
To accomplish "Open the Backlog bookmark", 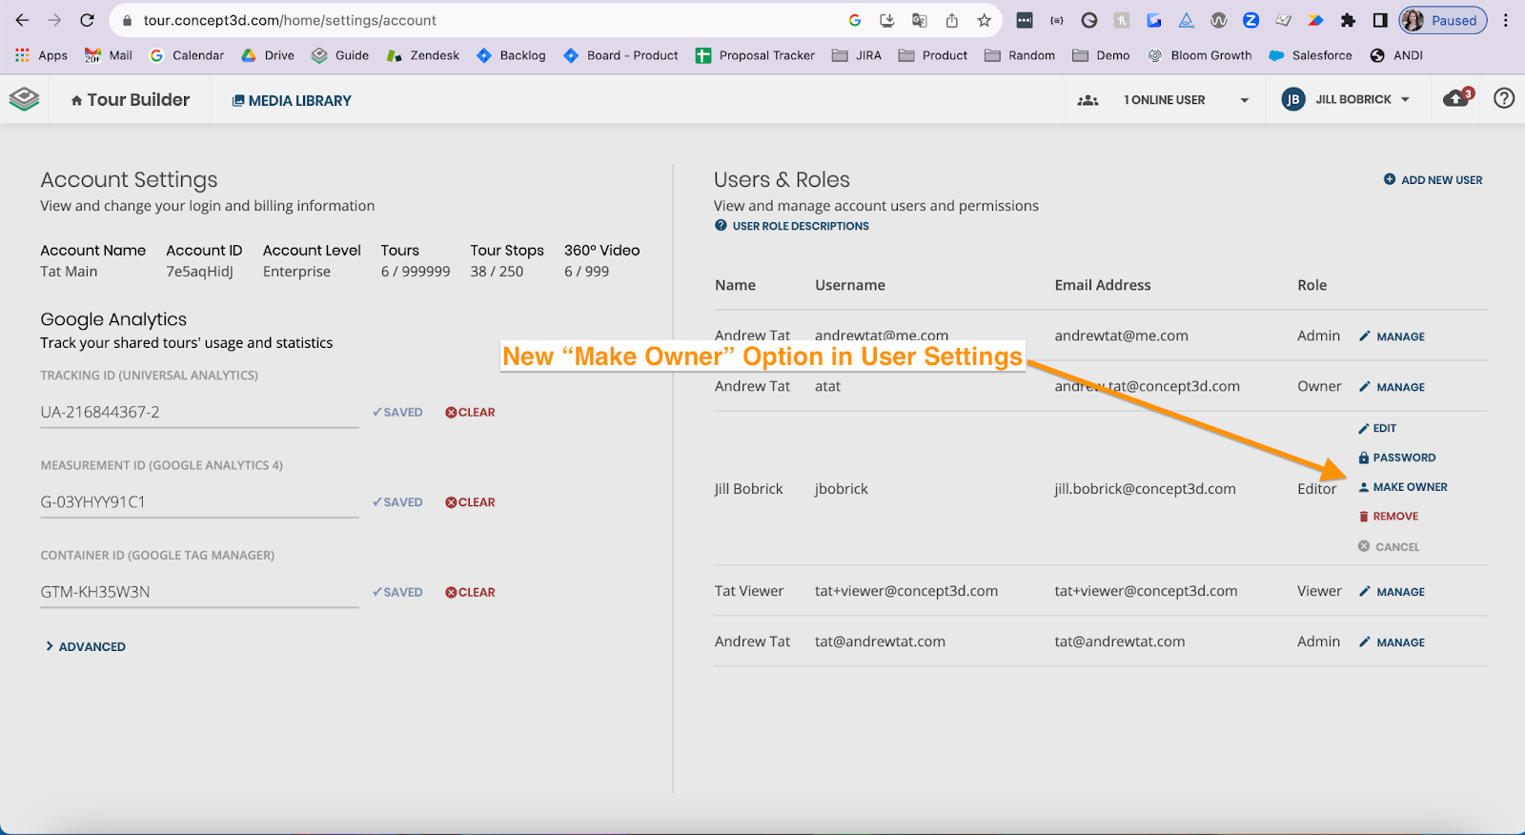I will tap(510, 55).
